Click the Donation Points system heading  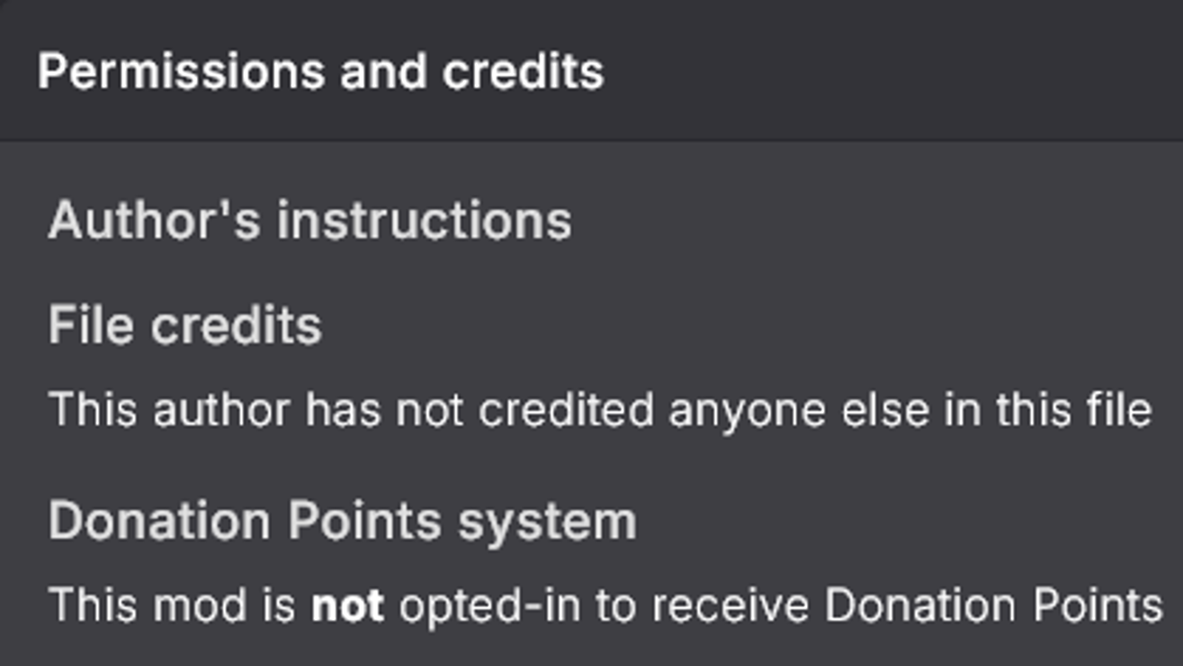pos(342,521)
